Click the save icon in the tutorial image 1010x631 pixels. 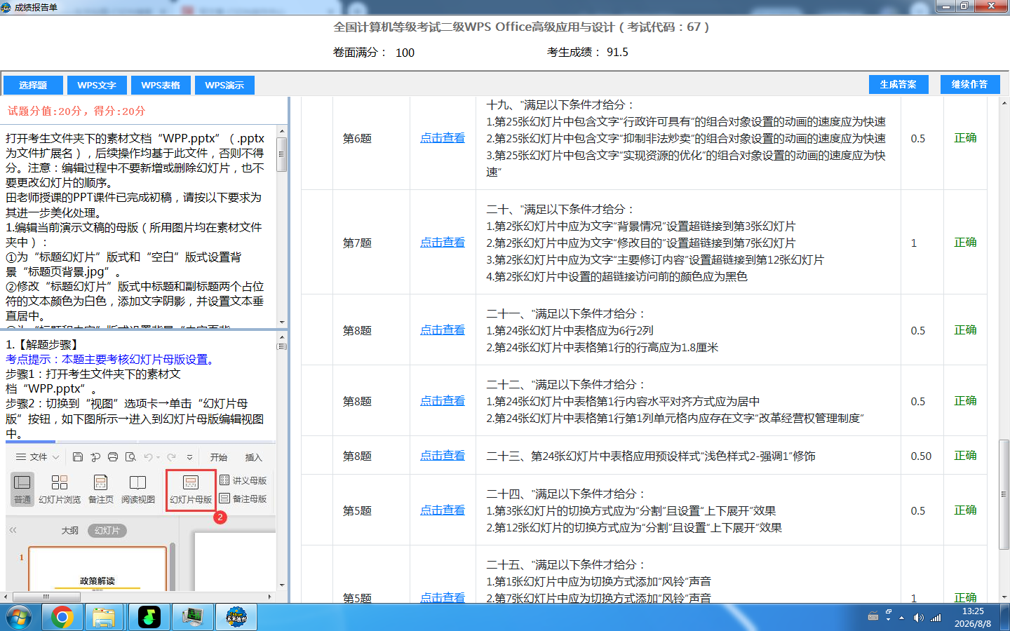pos(78,457)
